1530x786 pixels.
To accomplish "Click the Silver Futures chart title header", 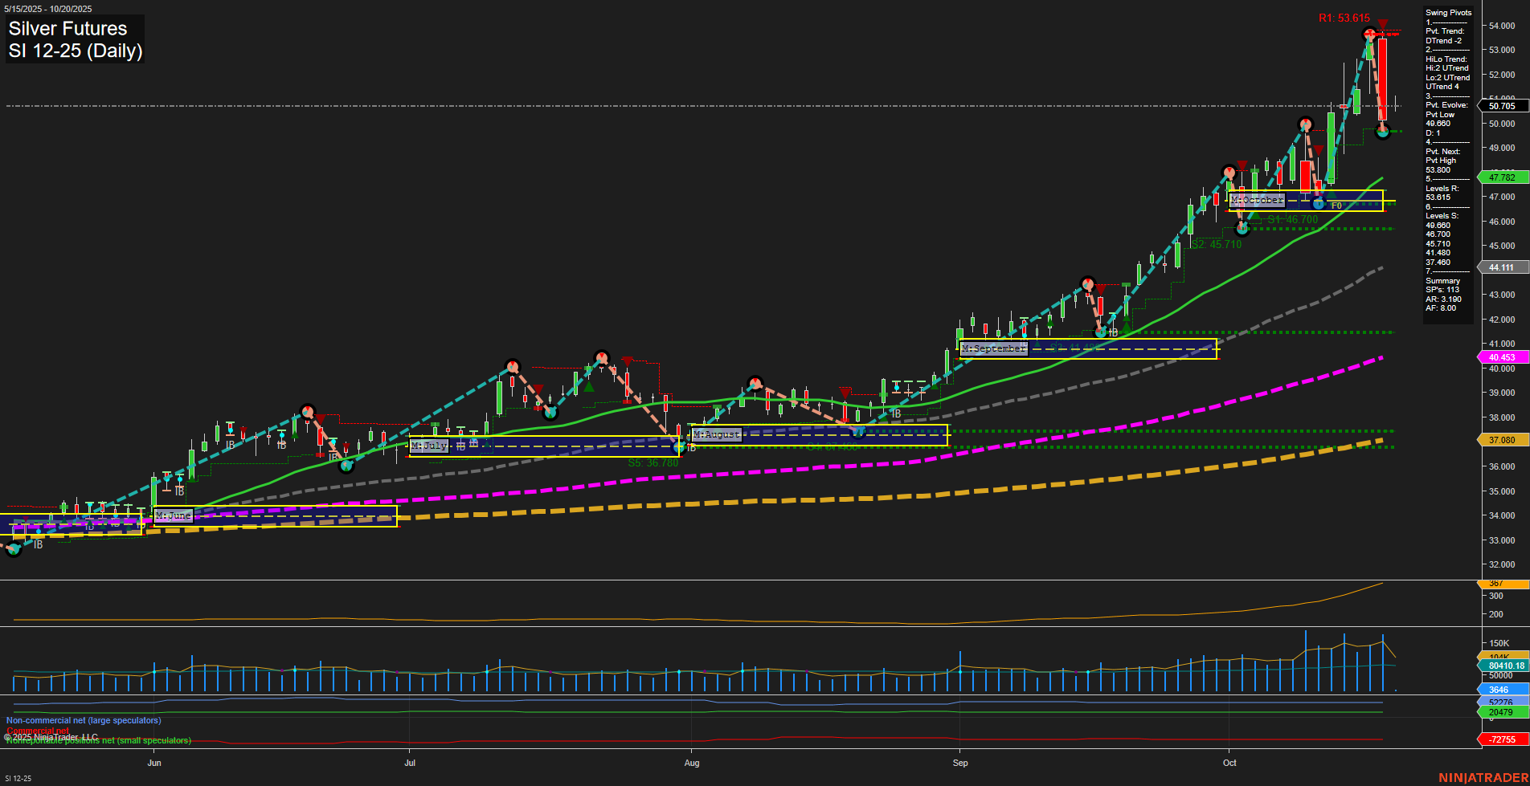I will tap(67, 28).
